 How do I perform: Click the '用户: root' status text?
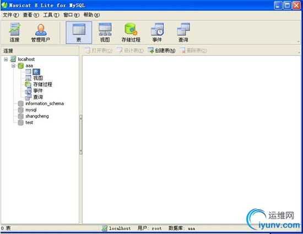click(x=149, y=228)
